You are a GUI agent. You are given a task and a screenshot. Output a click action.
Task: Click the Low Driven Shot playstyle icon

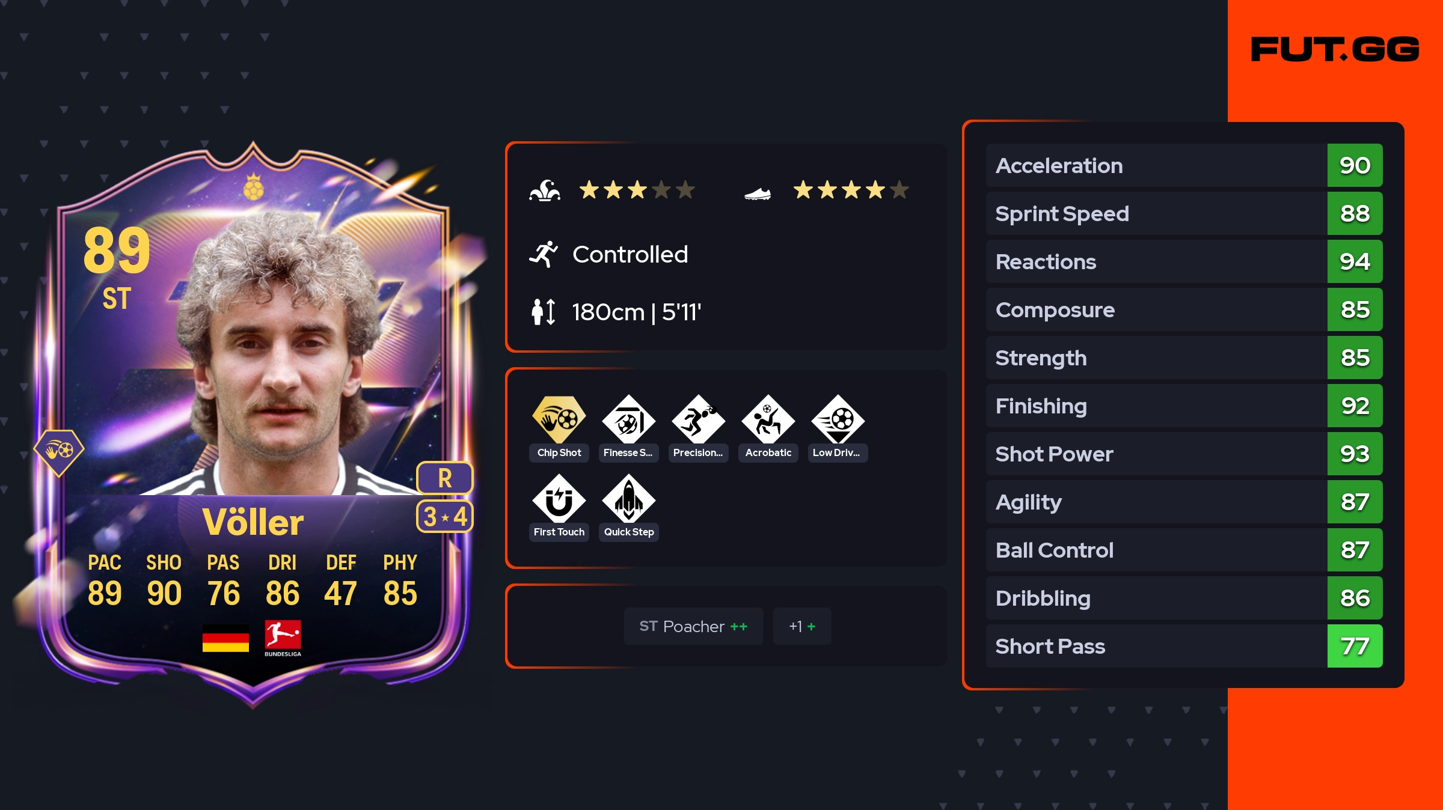838,419
